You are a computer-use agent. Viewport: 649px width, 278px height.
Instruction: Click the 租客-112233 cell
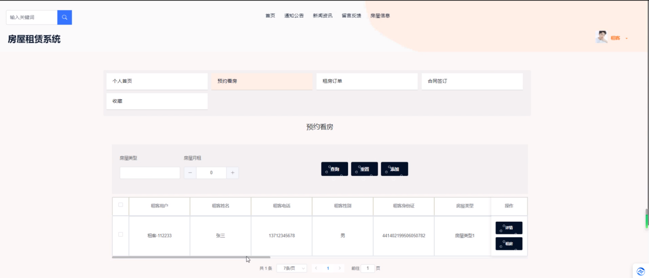[x=159, y=236]
